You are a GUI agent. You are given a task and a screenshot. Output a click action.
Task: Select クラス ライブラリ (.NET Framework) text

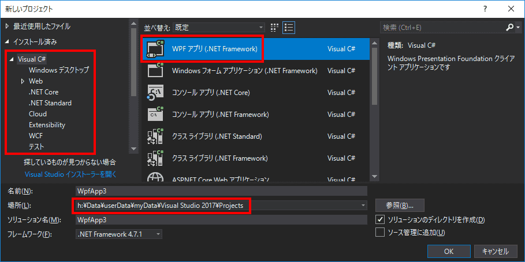tap(220, 158)
